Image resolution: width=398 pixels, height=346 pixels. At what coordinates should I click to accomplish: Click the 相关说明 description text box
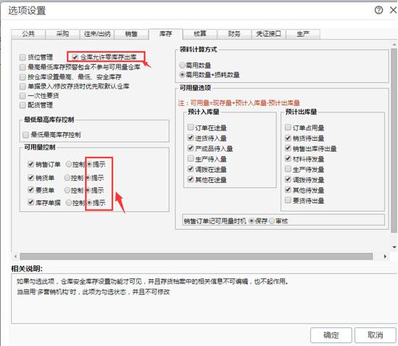pos(204,299)
